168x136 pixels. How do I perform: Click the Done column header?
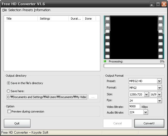(89, 19)
